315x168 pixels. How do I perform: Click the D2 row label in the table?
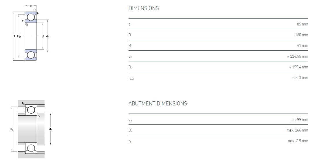pyautogui.click(x=130, y=67)
